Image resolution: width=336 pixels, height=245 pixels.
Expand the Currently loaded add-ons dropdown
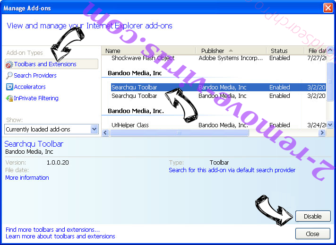pyautogui.click(x=95, y=129)
